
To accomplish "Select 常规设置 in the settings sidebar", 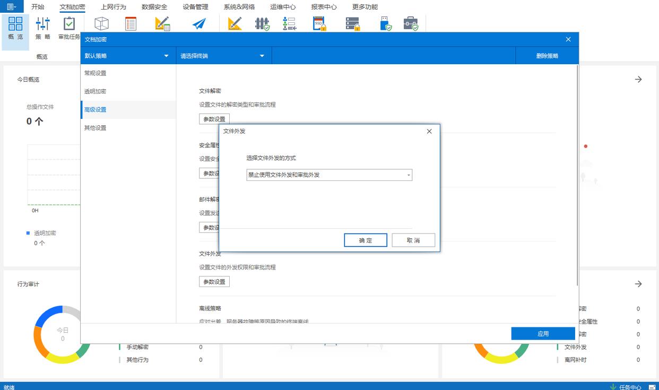I will [128, 73].
